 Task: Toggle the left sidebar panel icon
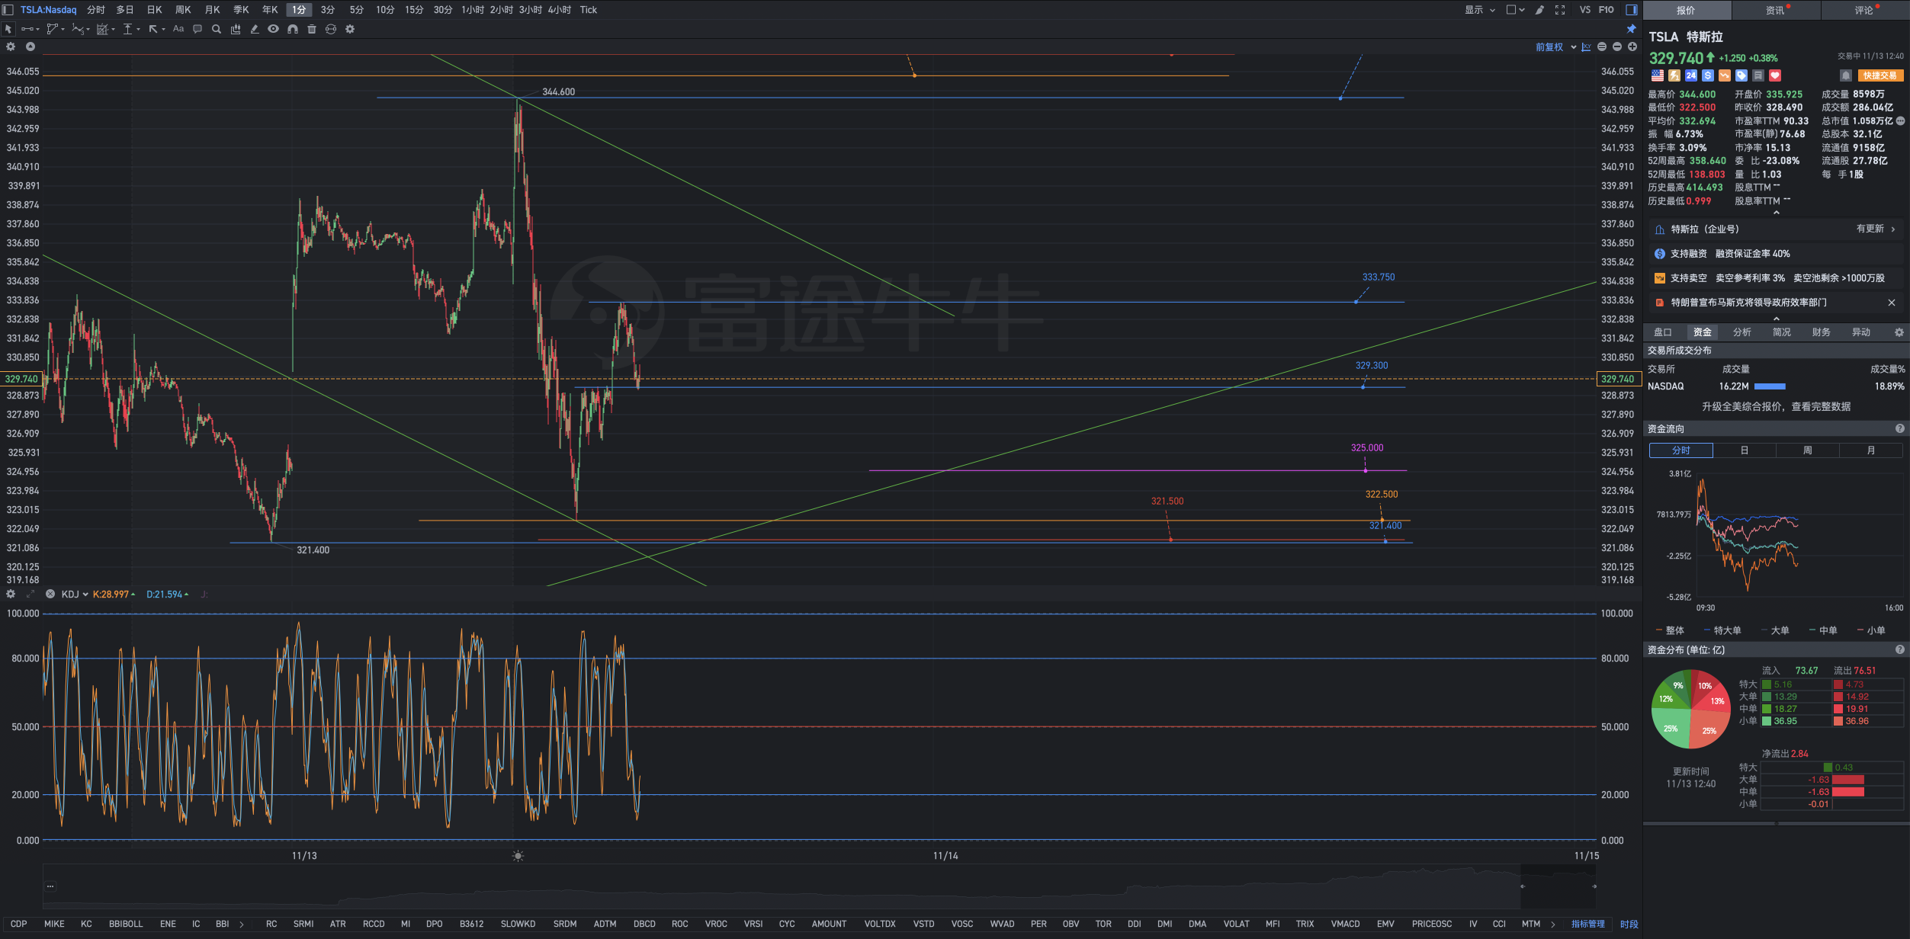pos(8,10)
